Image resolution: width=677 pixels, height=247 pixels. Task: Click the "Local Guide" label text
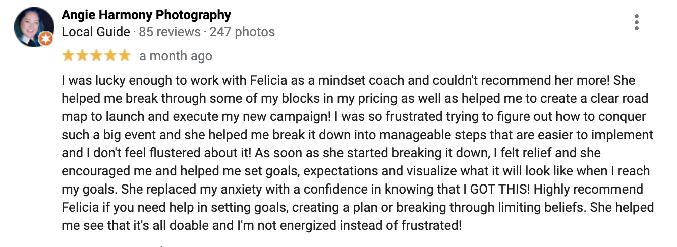click(x=96, y=32)
